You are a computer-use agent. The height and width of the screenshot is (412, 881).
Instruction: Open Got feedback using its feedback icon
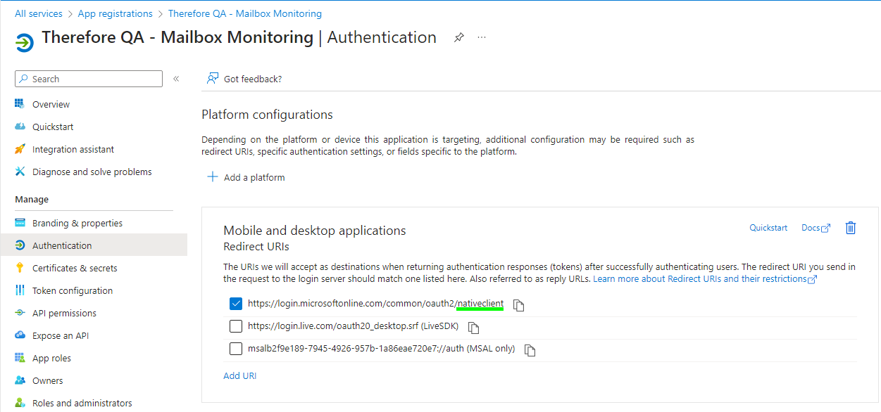click(212, 78)
